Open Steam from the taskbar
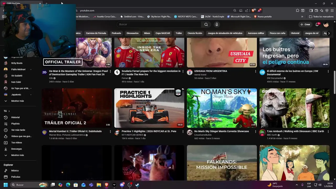Viewport: 336px width, 189px height. (137, 185)
